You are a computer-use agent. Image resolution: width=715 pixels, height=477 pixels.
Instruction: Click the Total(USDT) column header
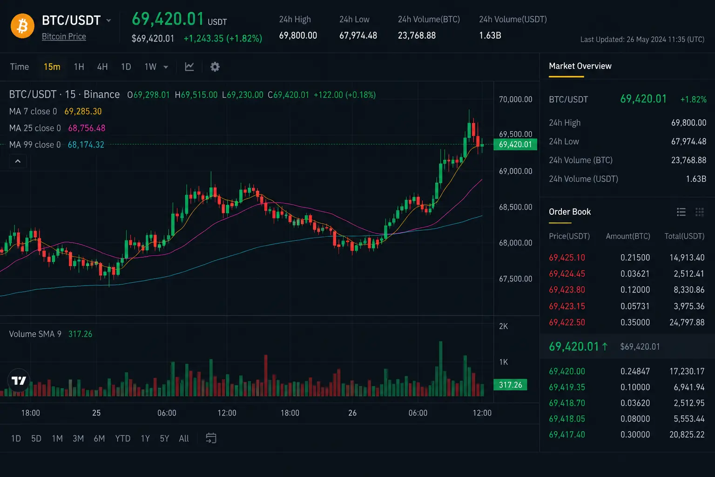pos(684,236)
